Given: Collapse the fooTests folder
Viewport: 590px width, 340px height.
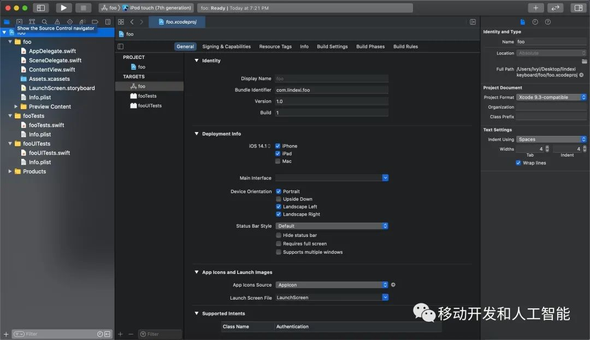Looking at the screenshot, I should click(x=10, y=116).
